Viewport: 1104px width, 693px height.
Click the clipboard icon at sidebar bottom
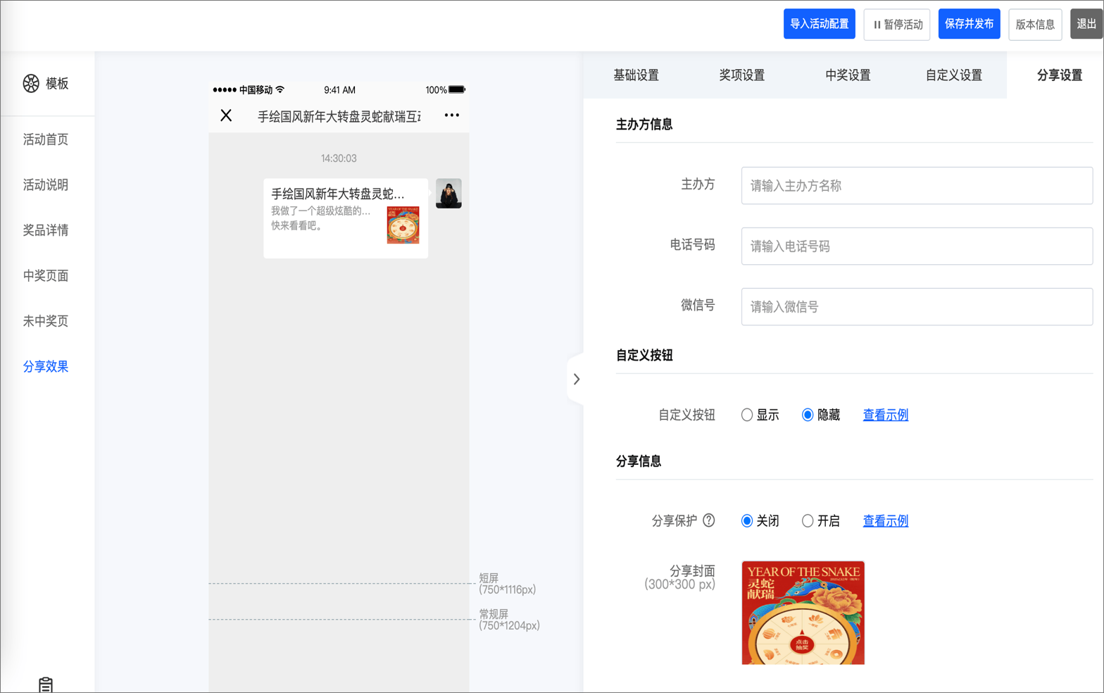click(46, 684)
